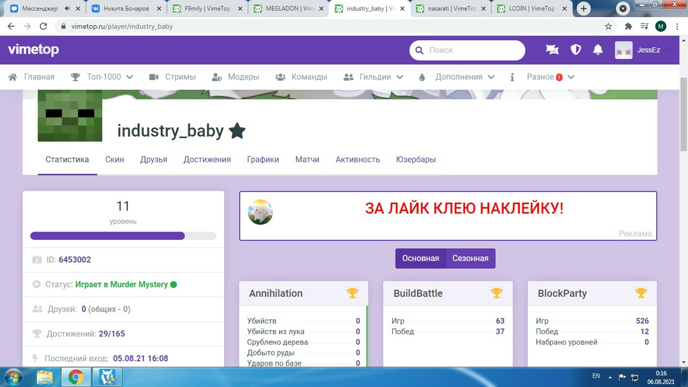Open the Достижения profile tab
Screen dimensions: 688x387
pyautogui.click(x=207, y=160)
